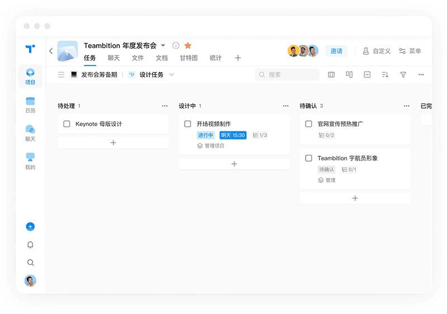
Task: Open the Keynote 母版设计 task title
Action: (99, 124)
